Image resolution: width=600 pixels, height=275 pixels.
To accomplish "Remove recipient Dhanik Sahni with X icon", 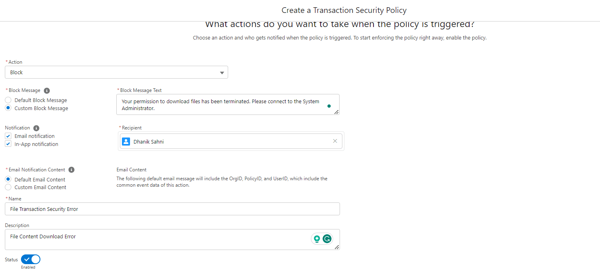I will pos(335,141).
